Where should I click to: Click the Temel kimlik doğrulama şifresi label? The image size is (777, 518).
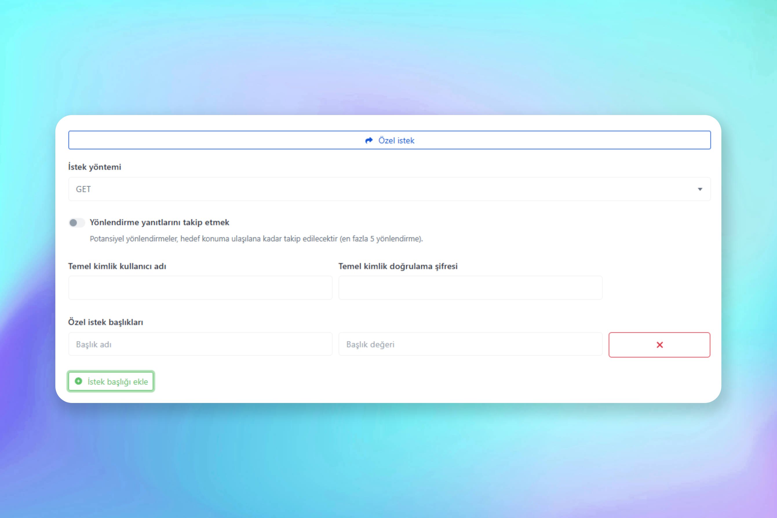[x=398, y=266]
